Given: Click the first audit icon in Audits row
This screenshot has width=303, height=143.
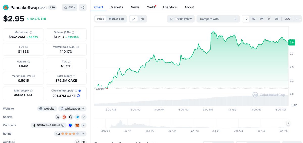Looking at the screenshot, I should (77, 142).
